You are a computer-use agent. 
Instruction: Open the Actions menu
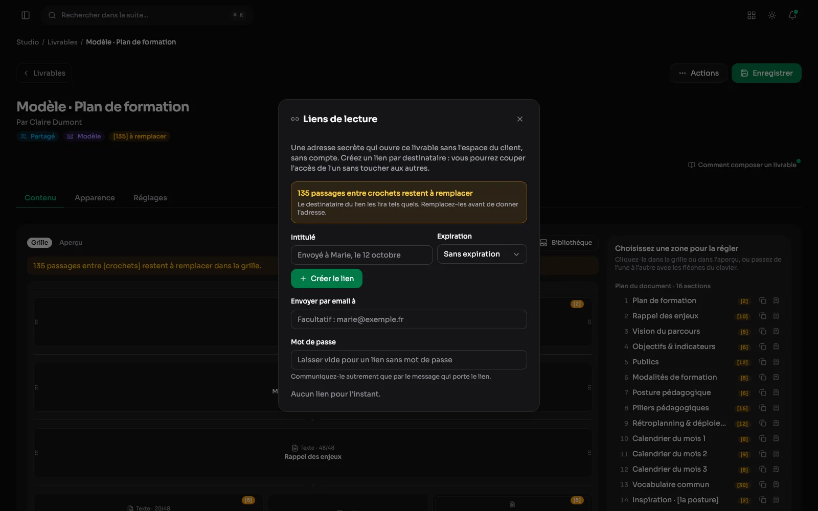coord(698,73)
